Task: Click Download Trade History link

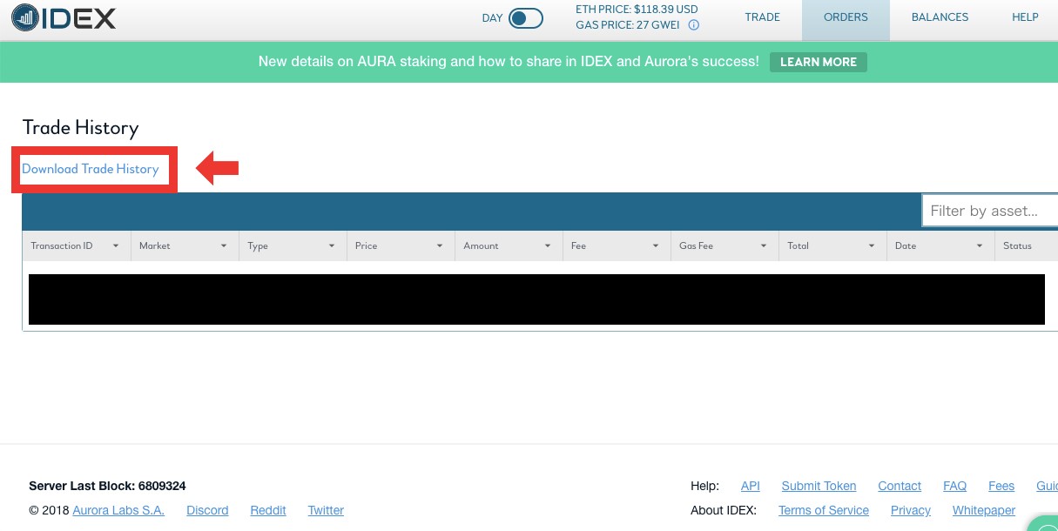Action: (91, 169)
